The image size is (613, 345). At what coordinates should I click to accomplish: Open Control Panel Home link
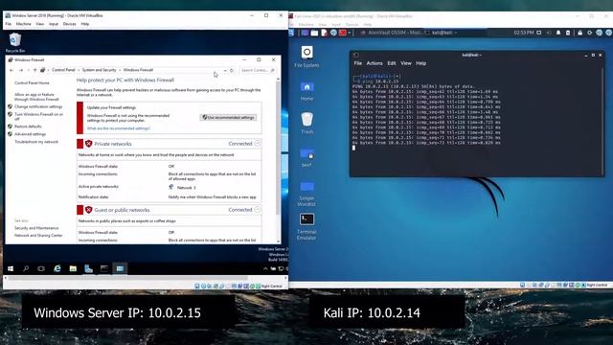[x=32, y=83]
